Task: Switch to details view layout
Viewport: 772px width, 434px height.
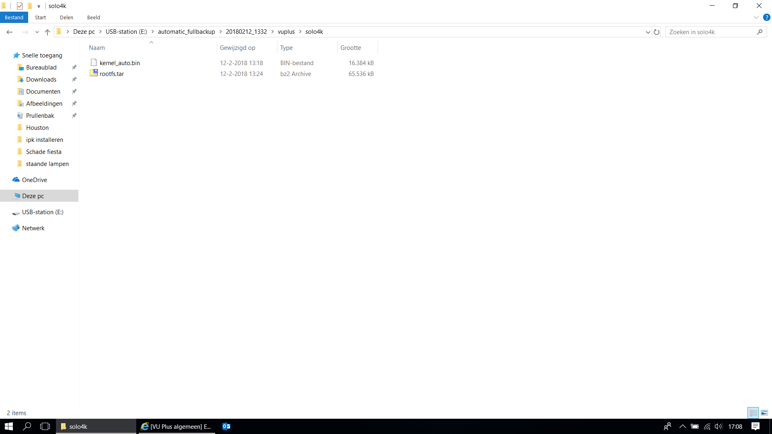Action: [753, 413]
